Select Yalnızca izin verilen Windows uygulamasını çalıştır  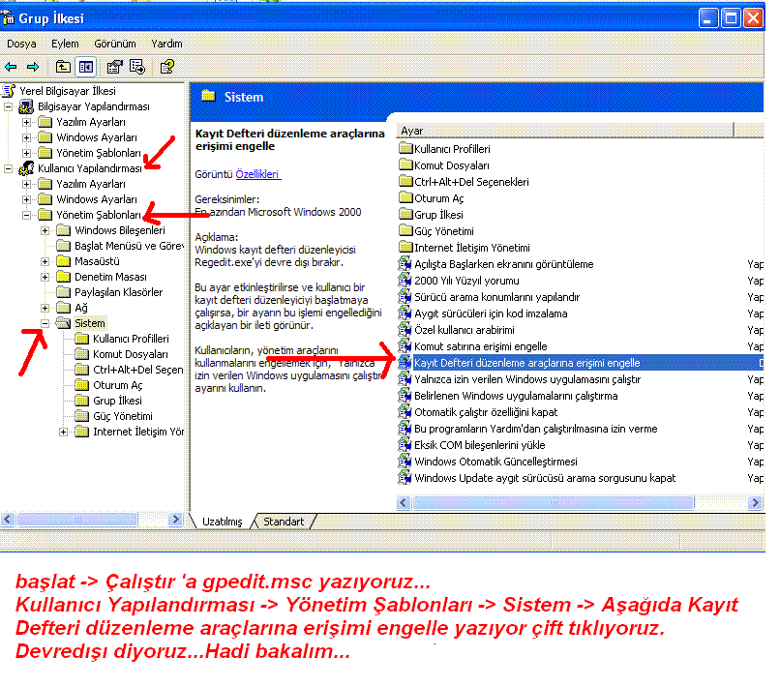tap(527, 379)
